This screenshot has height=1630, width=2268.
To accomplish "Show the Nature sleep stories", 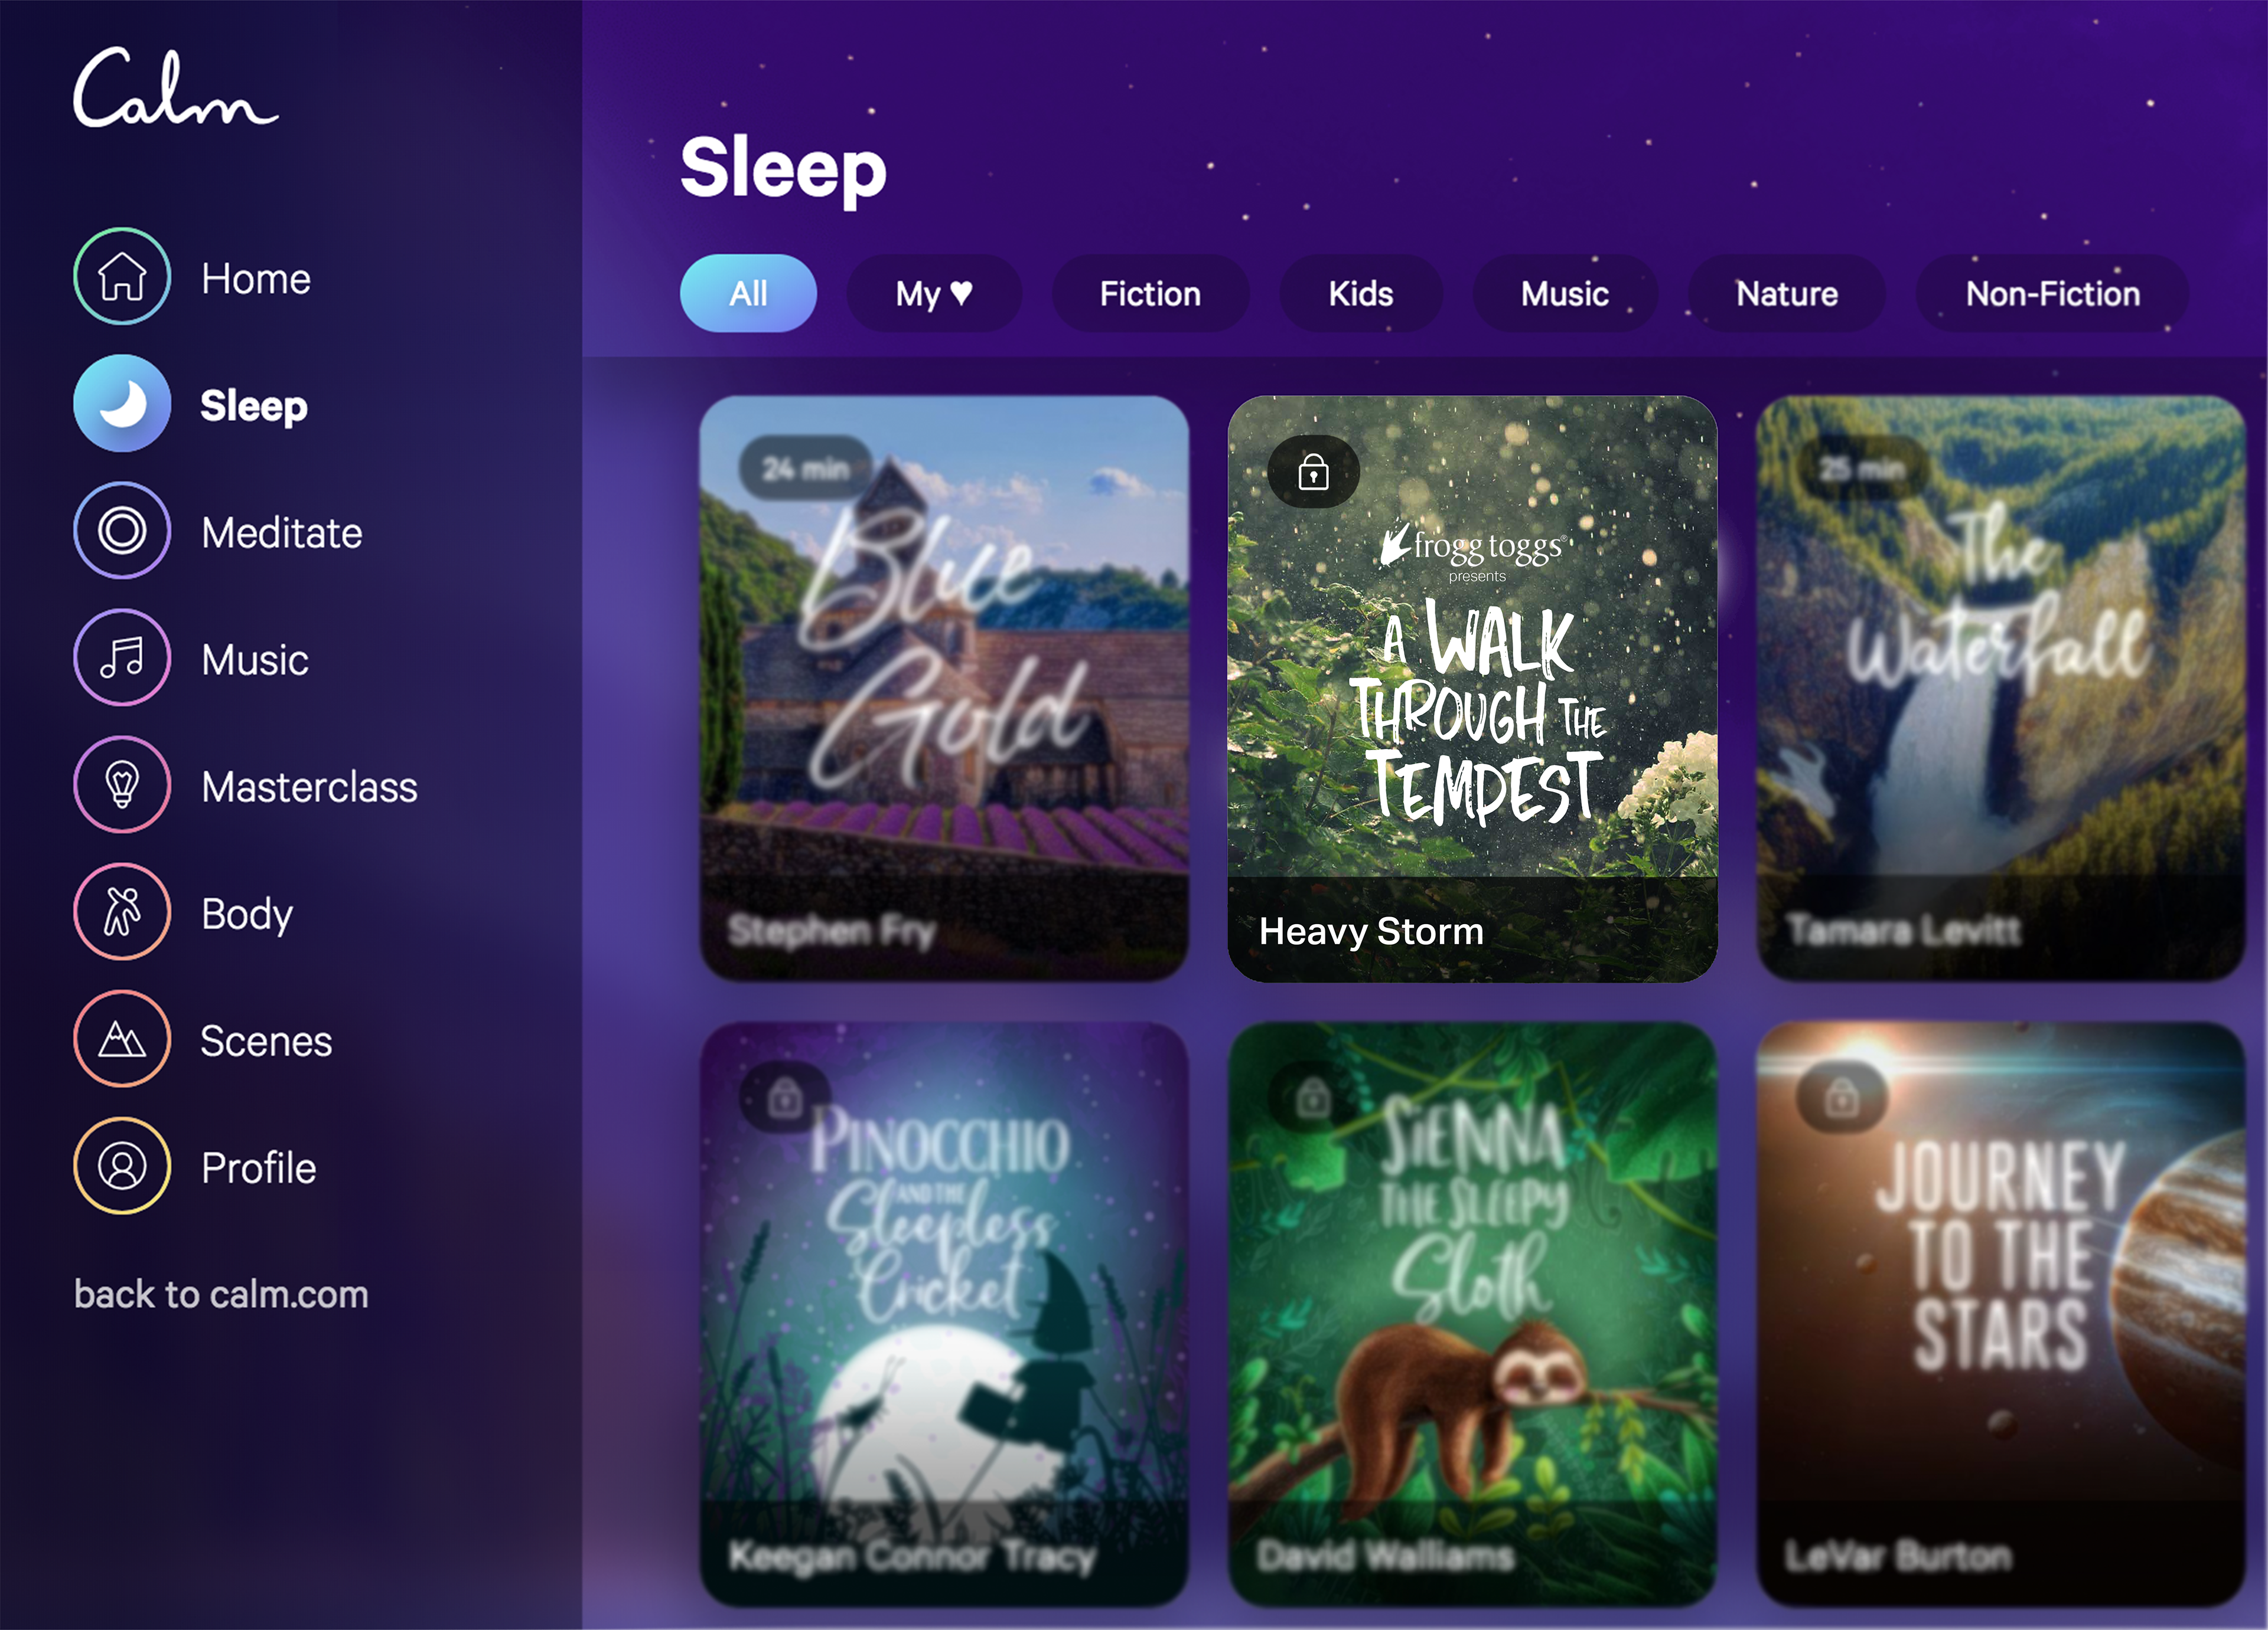I will point(1787,294).
